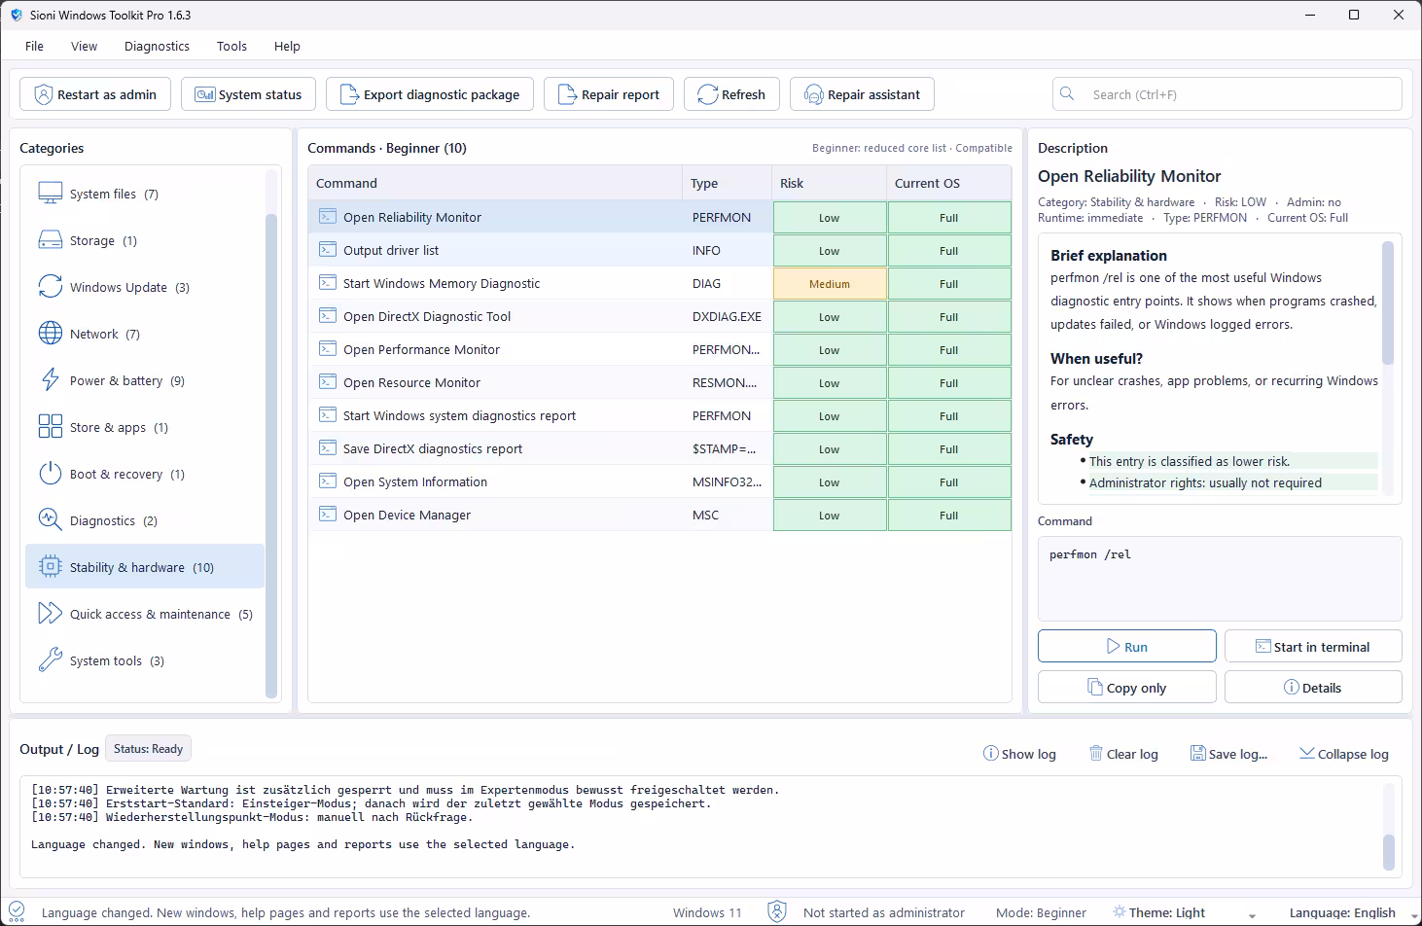The width and height of the screenshot is (1422, 926).
Task: Sort by the Risk column header
Action: coord(829,183)
